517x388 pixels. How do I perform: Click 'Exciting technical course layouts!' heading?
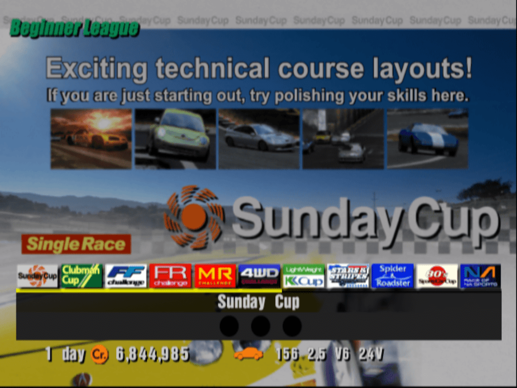[x=259, y=69]
